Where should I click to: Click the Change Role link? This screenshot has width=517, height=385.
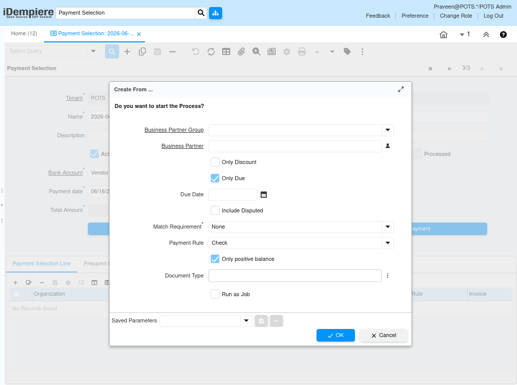(x=456, y=16)
